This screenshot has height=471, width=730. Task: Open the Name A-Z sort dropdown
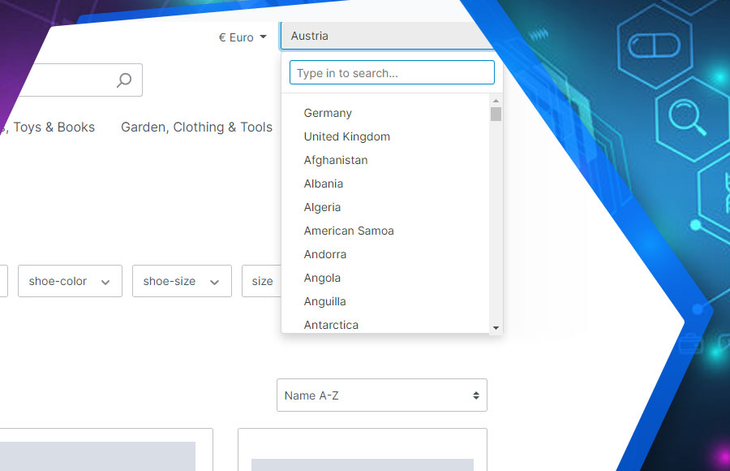click(381, 395)
